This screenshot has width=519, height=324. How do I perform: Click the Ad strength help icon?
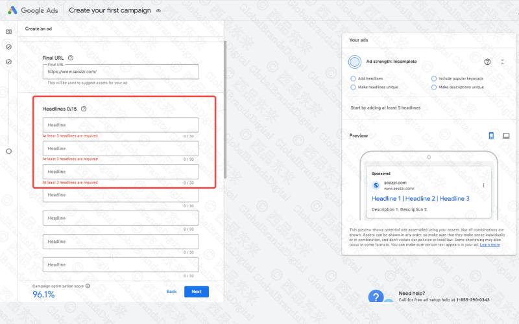point(487,62)
